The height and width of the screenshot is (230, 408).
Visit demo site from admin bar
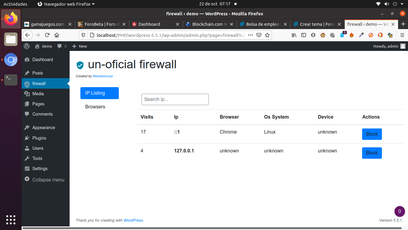coord(43,46)
